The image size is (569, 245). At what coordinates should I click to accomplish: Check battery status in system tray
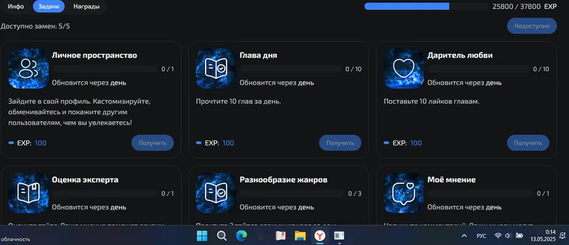pyautogui.click(x=520, y=236)
